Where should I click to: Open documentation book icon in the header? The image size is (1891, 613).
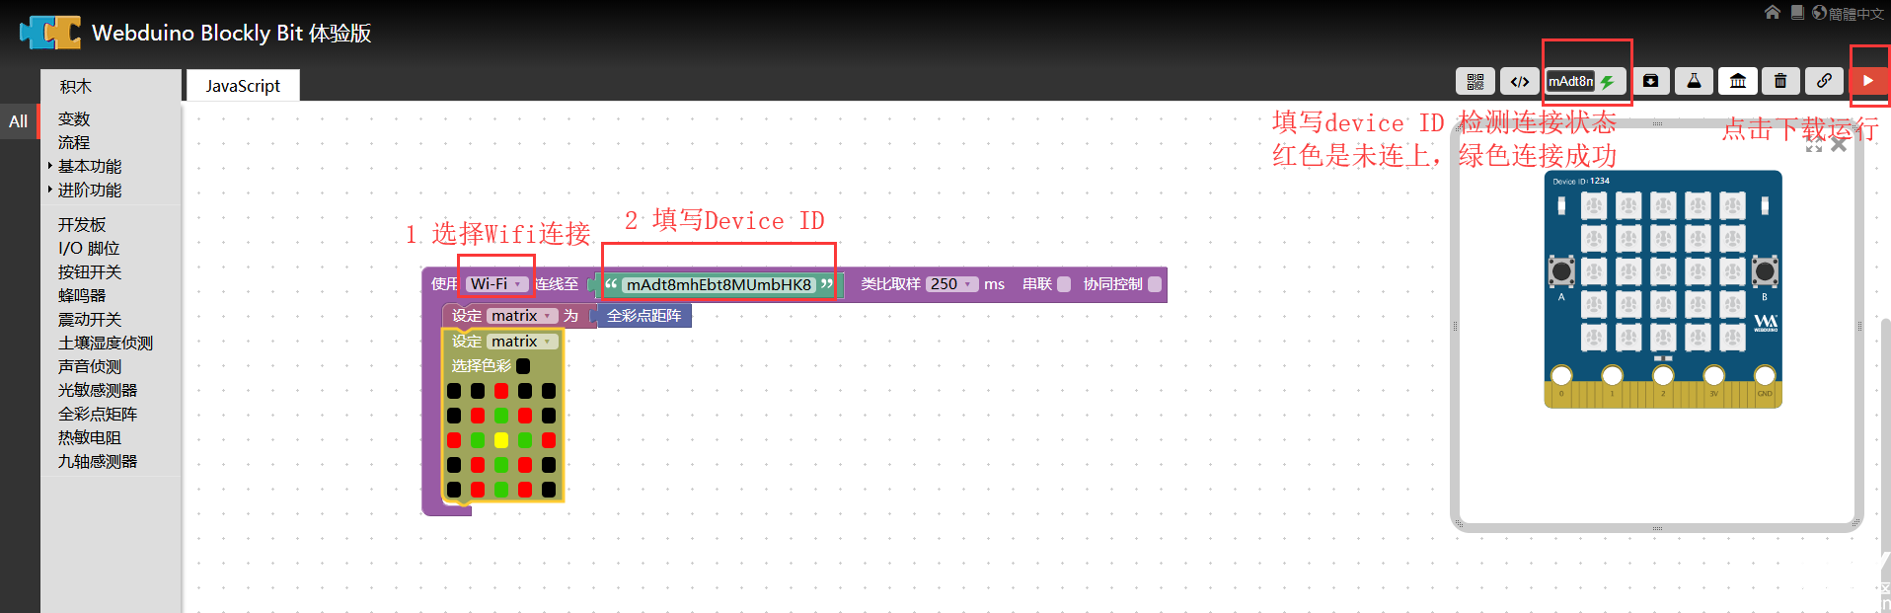pyautogui.click(x=1797, y=12)
